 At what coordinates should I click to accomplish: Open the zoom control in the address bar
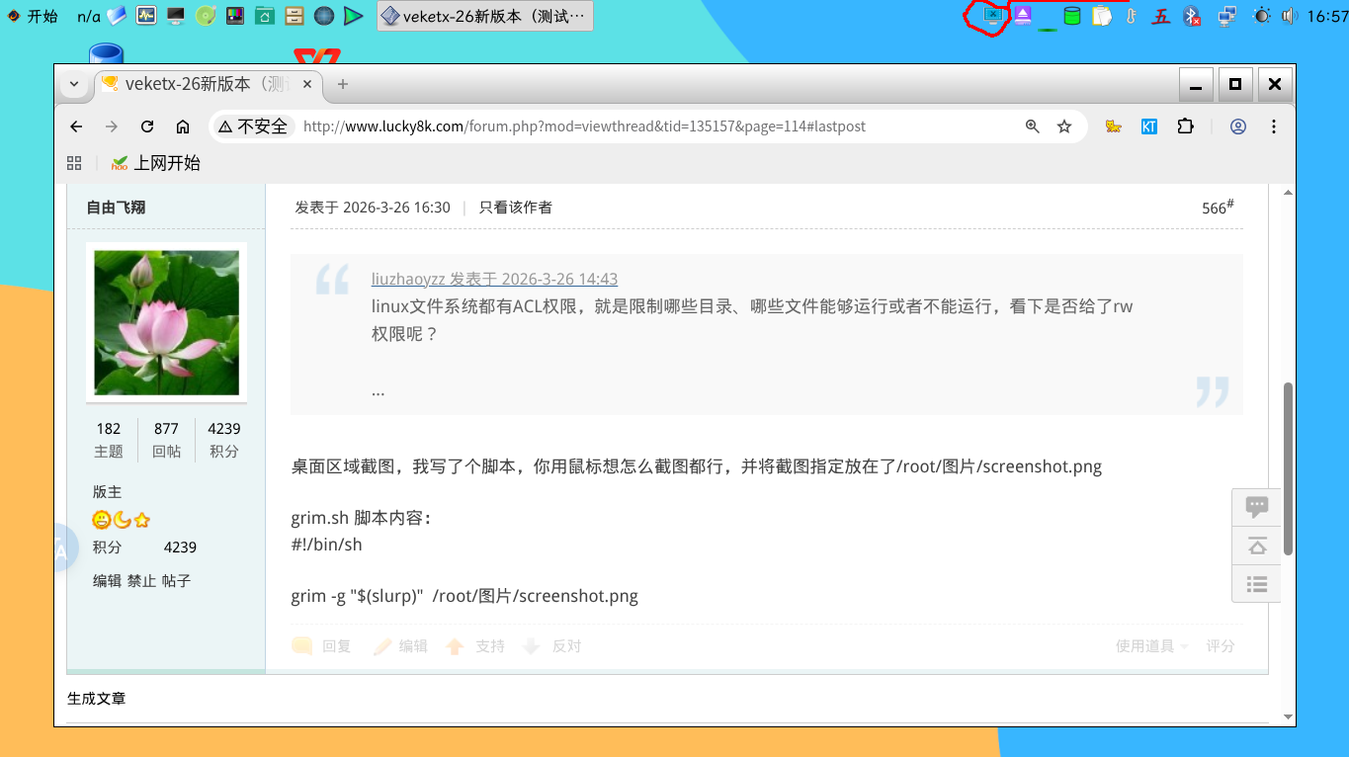point(1032,126)
